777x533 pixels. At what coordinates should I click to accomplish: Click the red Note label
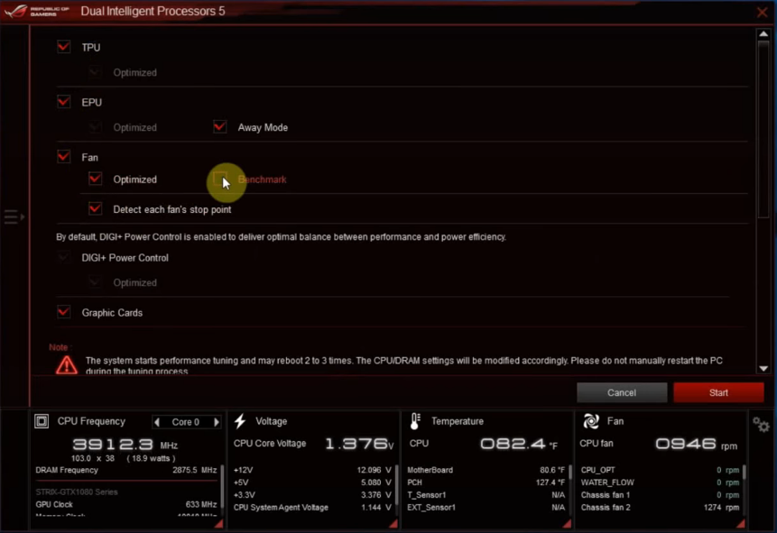pyautogui.click(x=59, y=347)
